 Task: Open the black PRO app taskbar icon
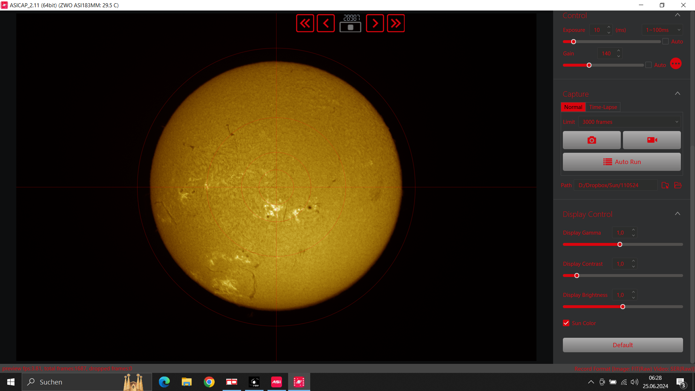[254, 382]
